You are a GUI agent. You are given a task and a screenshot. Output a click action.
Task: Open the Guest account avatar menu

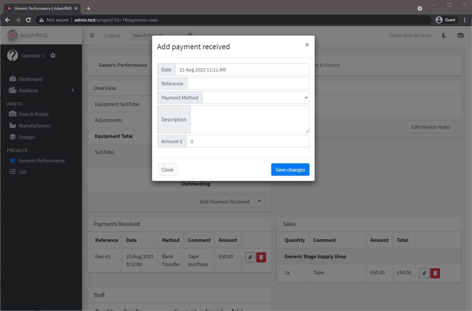[x=446, y=20]
